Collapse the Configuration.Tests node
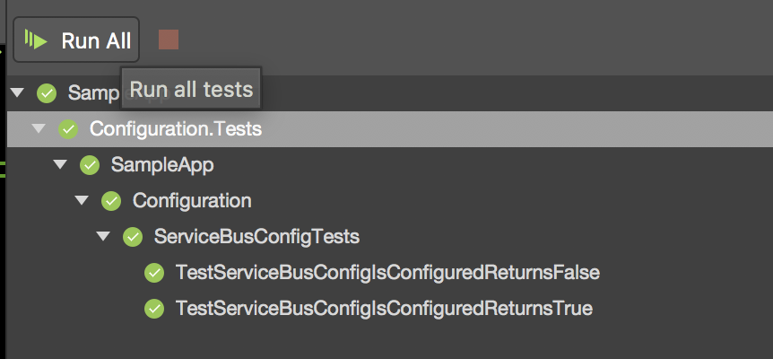Screen dimensions: 773x359 (38, 128)
